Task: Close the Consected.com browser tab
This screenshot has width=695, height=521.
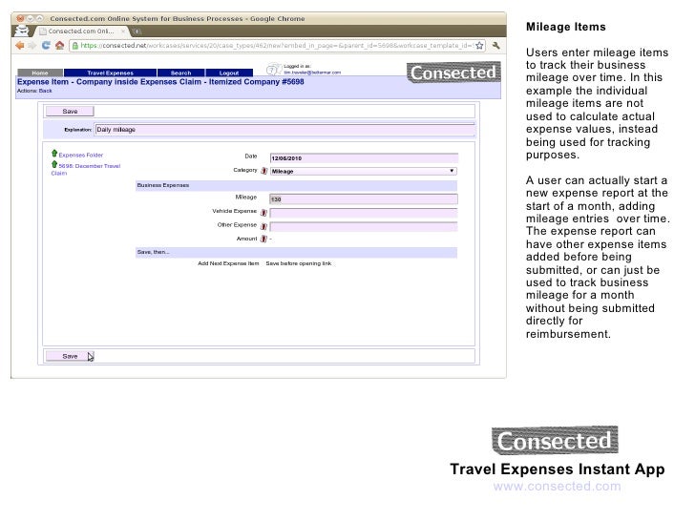Action: tap(123, 31)
